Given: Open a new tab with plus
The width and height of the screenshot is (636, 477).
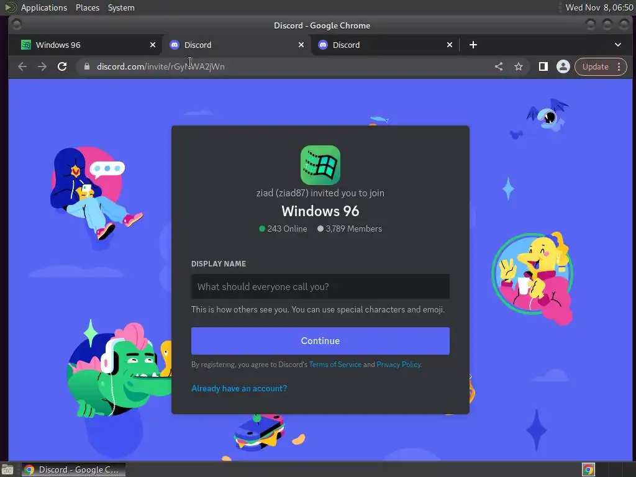Looking at the screenshot, I should [x=473, y=45].
